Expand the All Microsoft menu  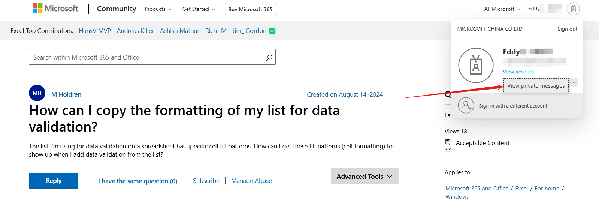[x=502, y=9]
